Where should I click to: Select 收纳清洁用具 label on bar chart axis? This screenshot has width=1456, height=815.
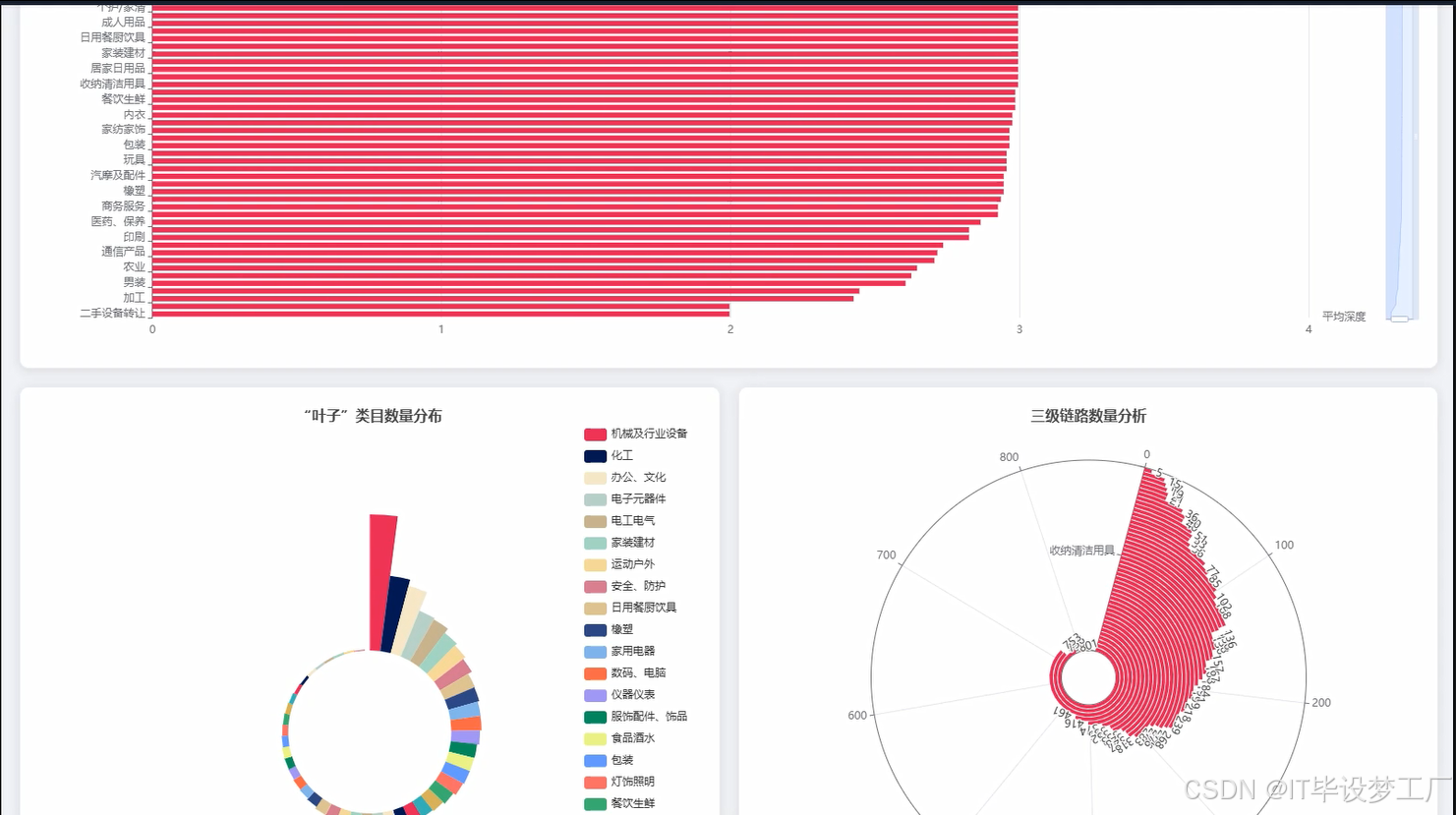pos(112,84)
